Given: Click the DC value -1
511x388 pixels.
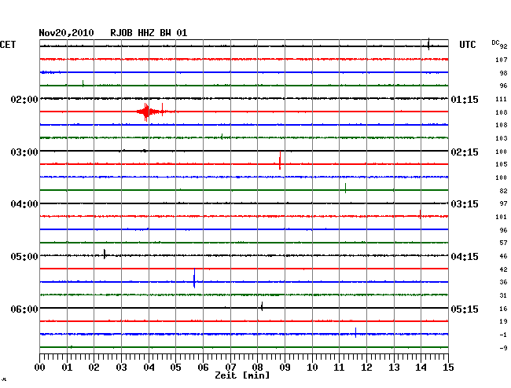Looking at the screenshot, I should click(x=503, y=335).
